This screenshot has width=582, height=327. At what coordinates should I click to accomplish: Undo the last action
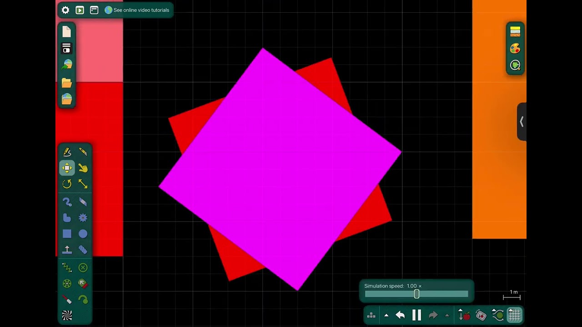(400, 315)
